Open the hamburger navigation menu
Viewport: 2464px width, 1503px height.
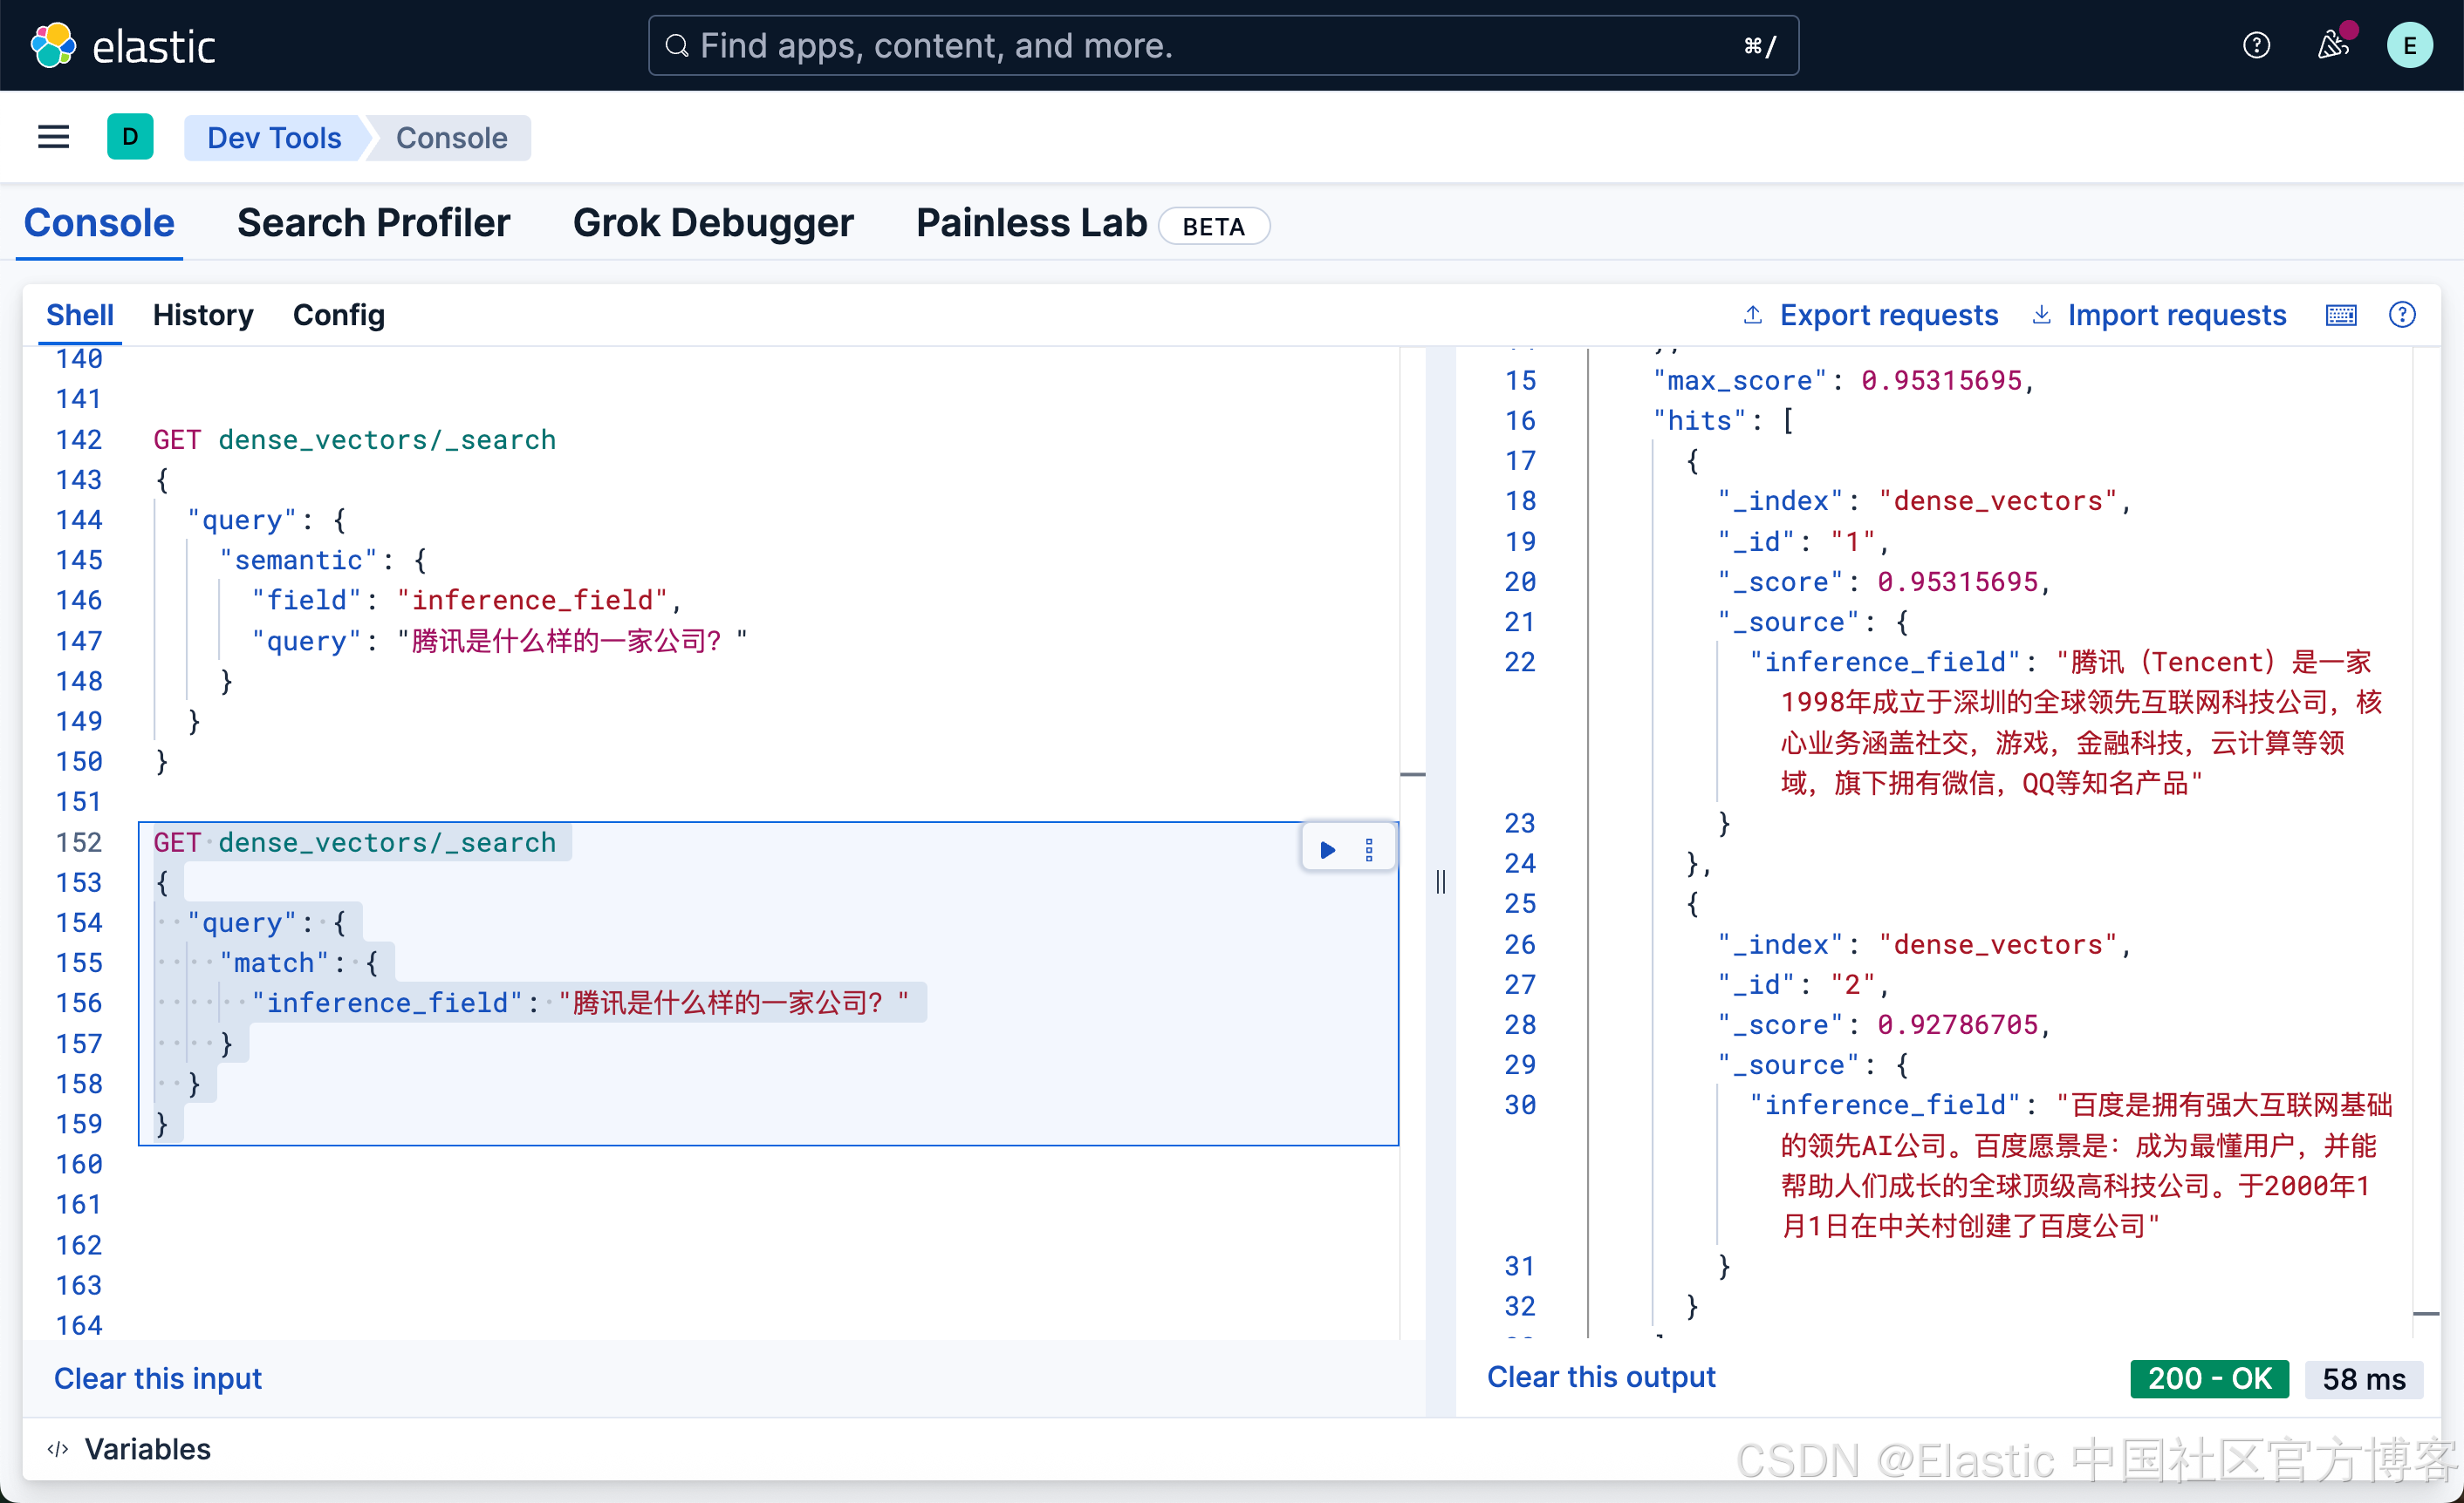53,137
